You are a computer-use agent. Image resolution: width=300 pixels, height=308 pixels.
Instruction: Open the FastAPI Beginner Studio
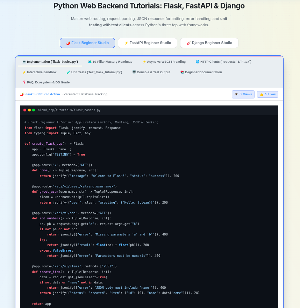[x=148, y=43]
